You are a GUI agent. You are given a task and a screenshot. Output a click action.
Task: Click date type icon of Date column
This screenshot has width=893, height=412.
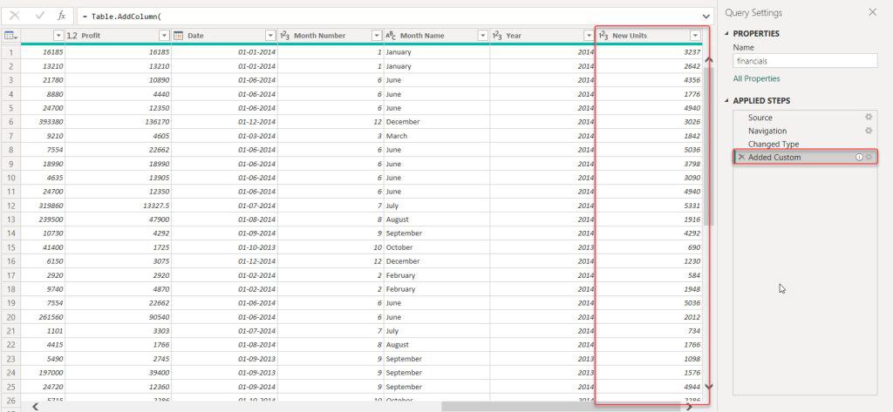click(x=178, y=36)
